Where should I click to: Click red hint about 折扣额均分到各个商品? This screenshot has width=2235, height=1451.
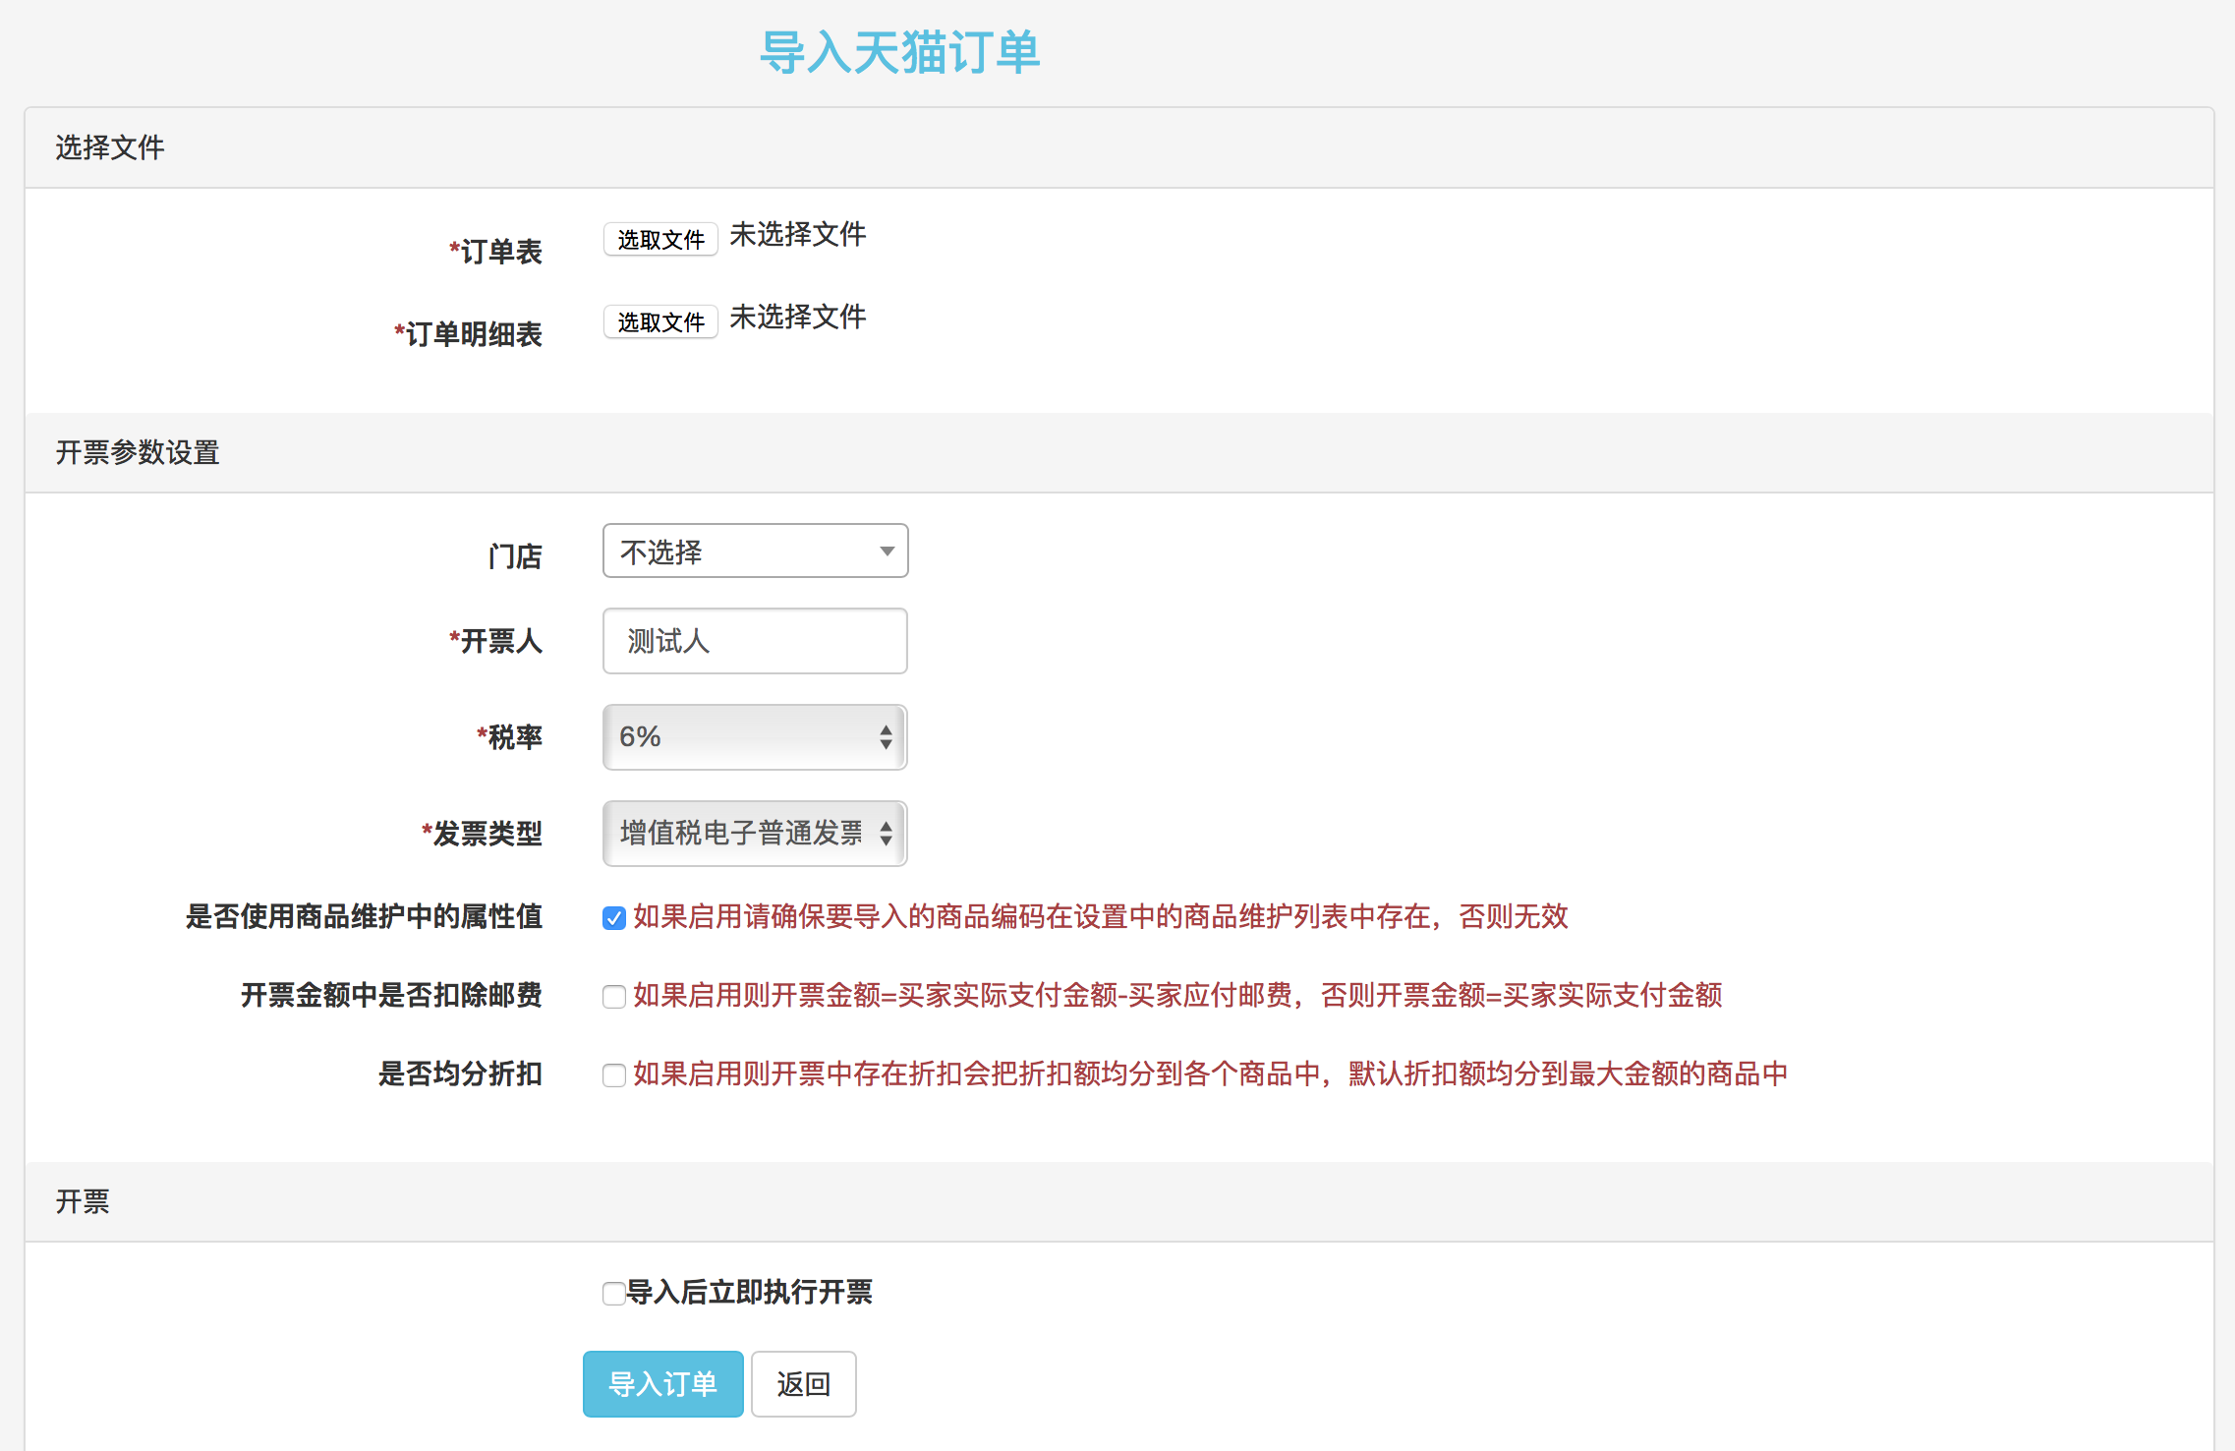[x=1211, y=1074]
